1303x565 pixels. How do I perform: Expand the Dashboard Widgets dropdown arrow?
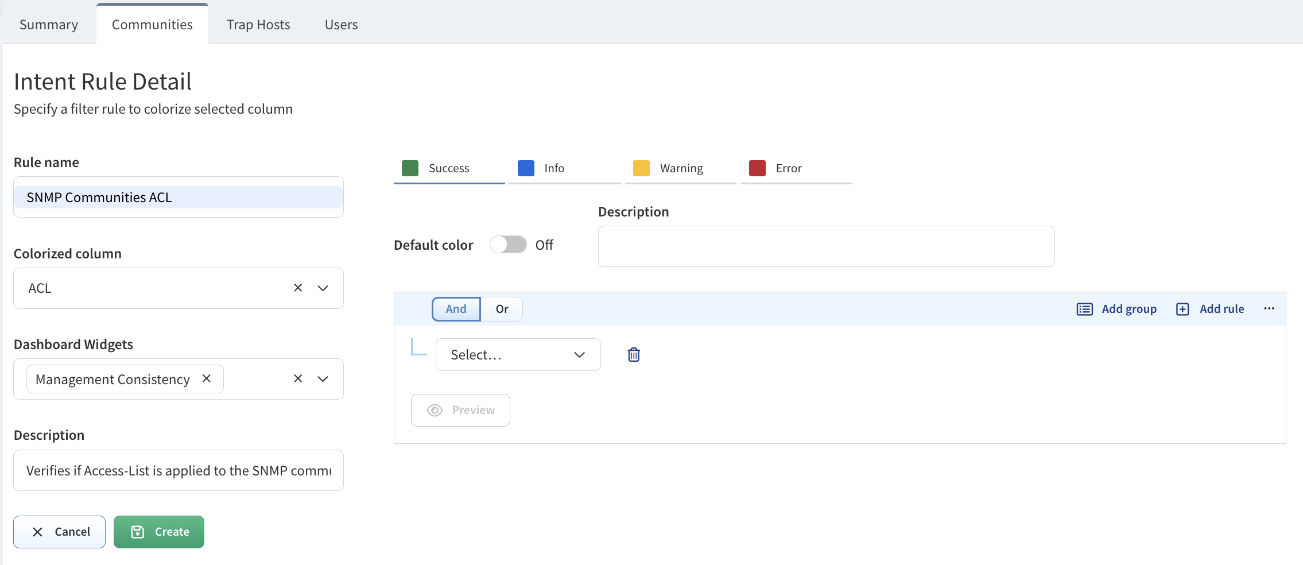(323, 378)
